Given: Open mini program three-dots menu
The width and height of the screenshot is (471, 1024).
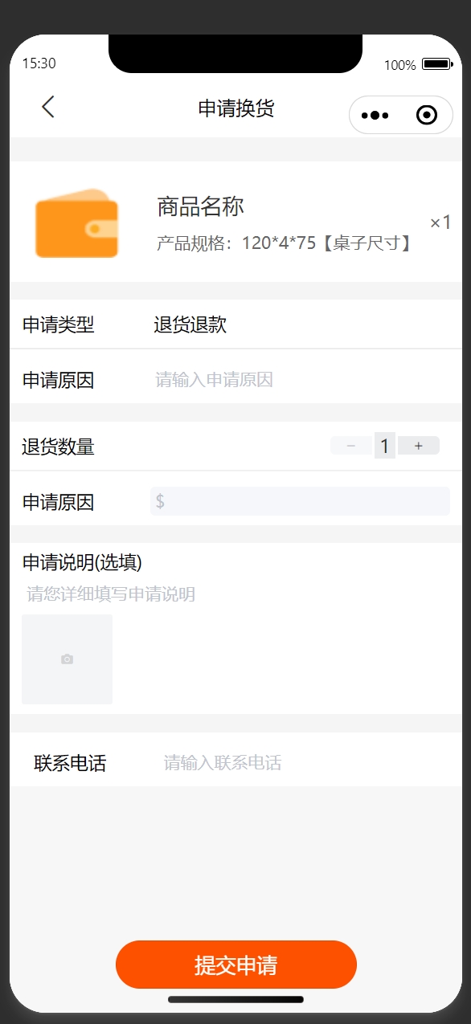Looking at the screenshot, I should pos(375,116).
